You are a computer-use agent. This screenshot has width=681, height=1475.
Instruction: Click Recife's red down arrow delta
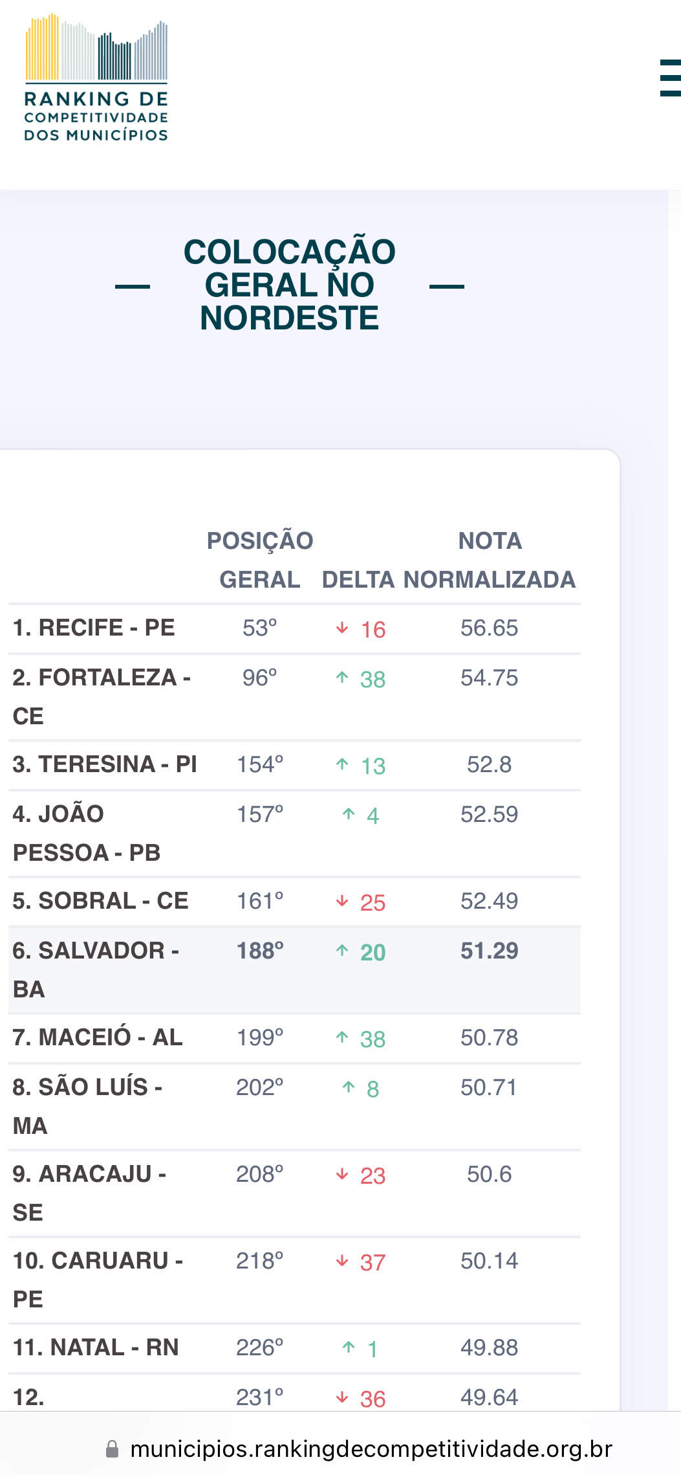[342, 628]
